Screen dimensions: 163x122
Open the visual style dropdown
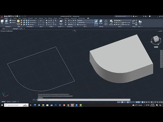click(x=85, y=20)
